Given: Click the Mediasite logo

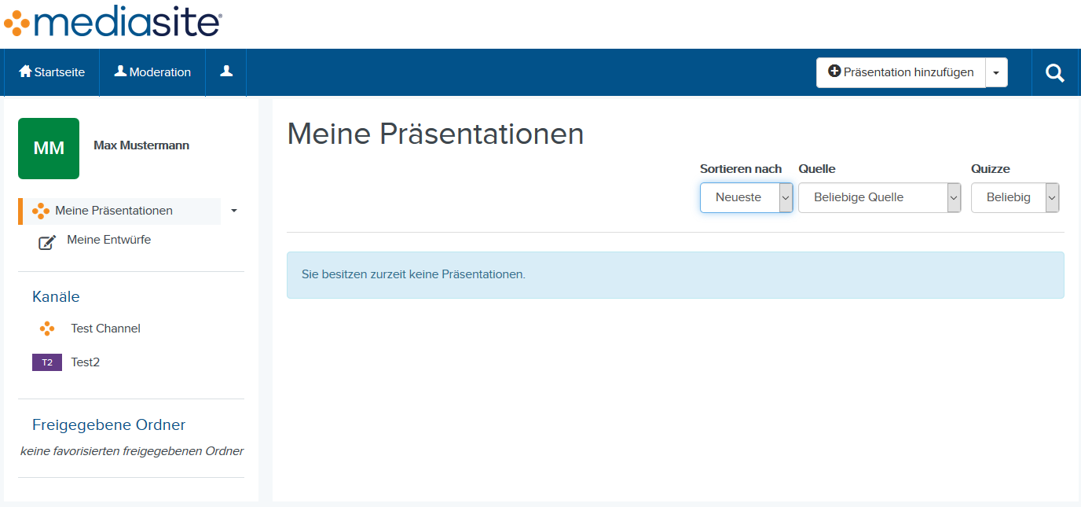Looking at the screenshot, I should pyautogui.click(x=112, y=24).
